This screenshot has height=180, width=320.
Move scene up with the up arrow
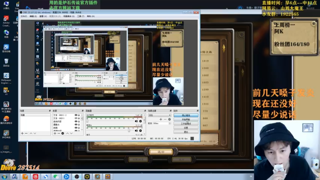point(31,133)
